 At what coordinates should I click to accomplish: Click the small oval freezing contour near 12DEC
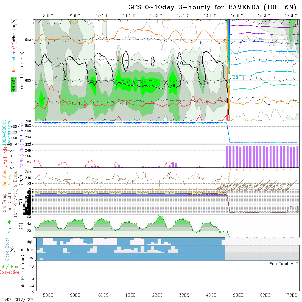pos(153,60)
